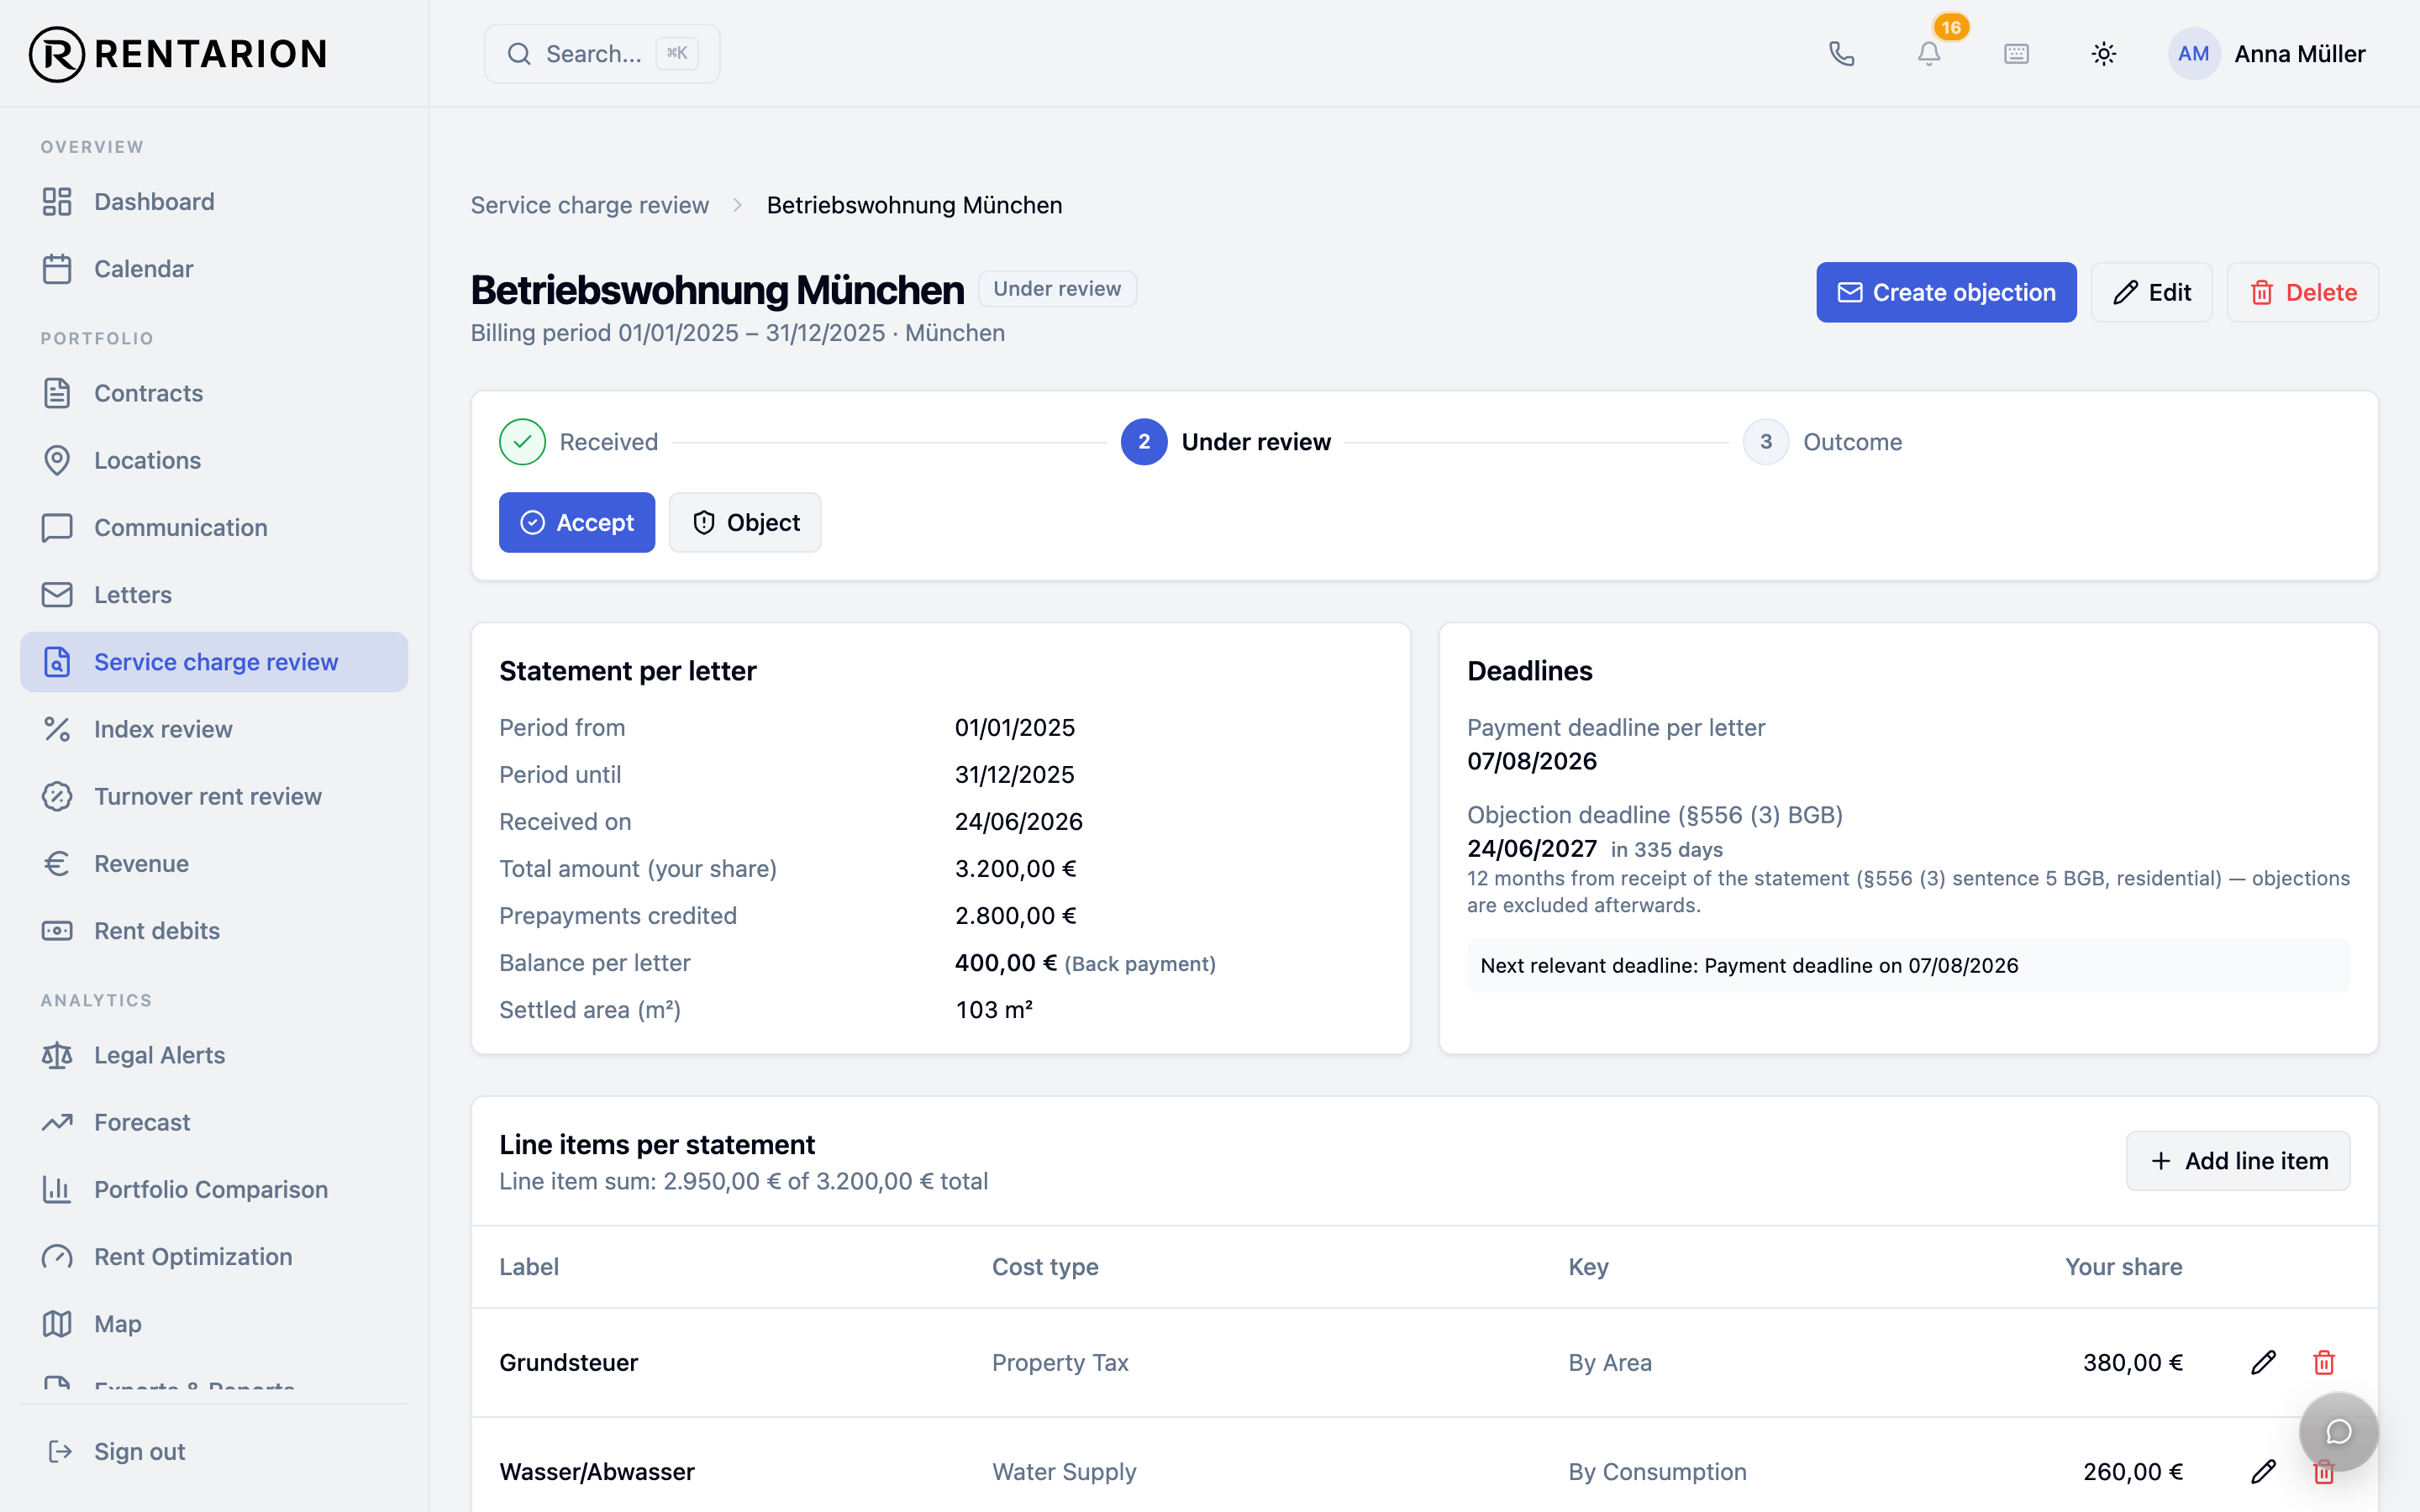The height and width of the screenshot is (1512, 2420).
Task: Open the phone call icon
Action: click(x=1841, y=54)
